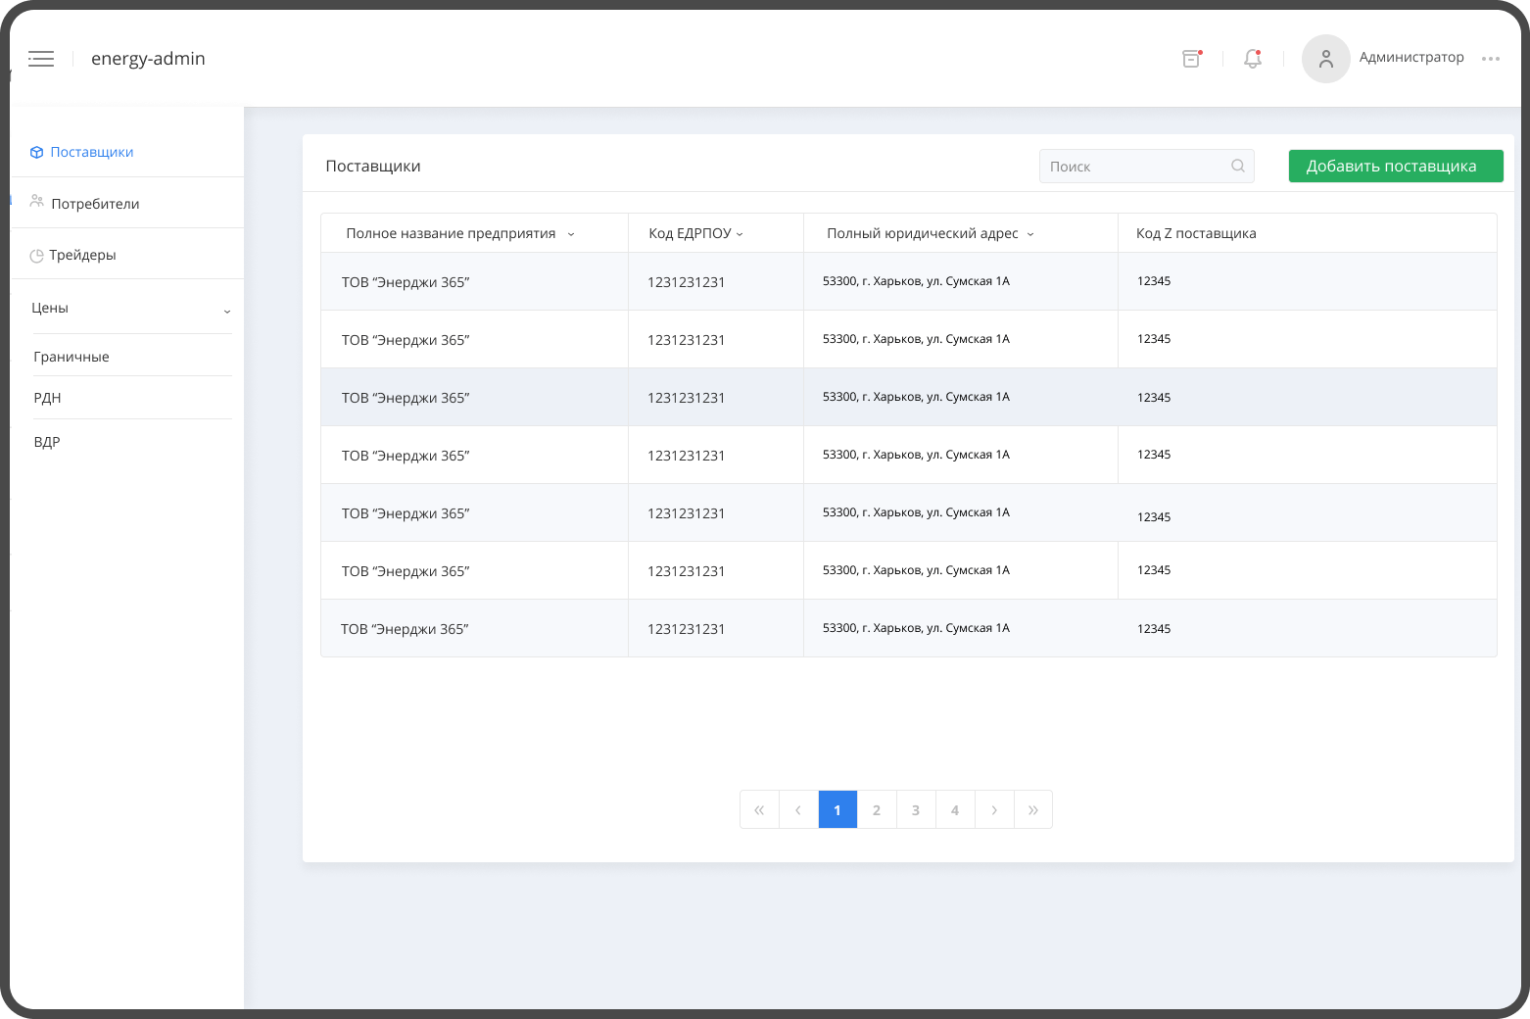Open Потребители in the sidebar
The width and height of the screenshot is (1530, 1019).
tap(95, 204)
